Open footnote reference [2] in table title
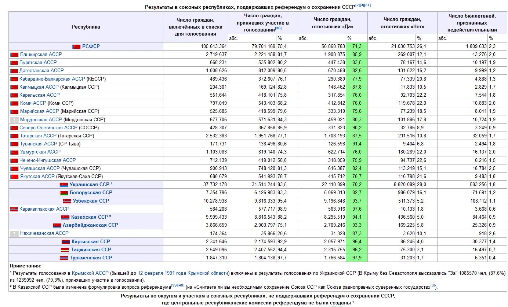Viewport: 508px width, 307px height. [x=358, y=5]
